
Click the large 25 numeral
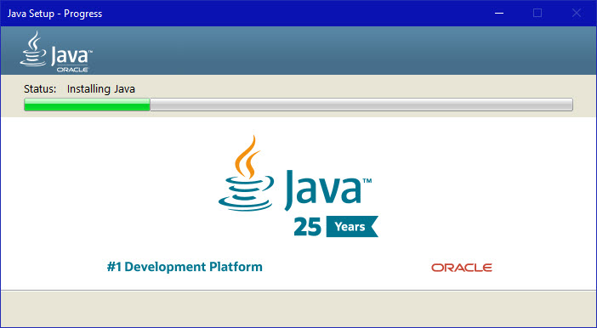coord(308,227)
